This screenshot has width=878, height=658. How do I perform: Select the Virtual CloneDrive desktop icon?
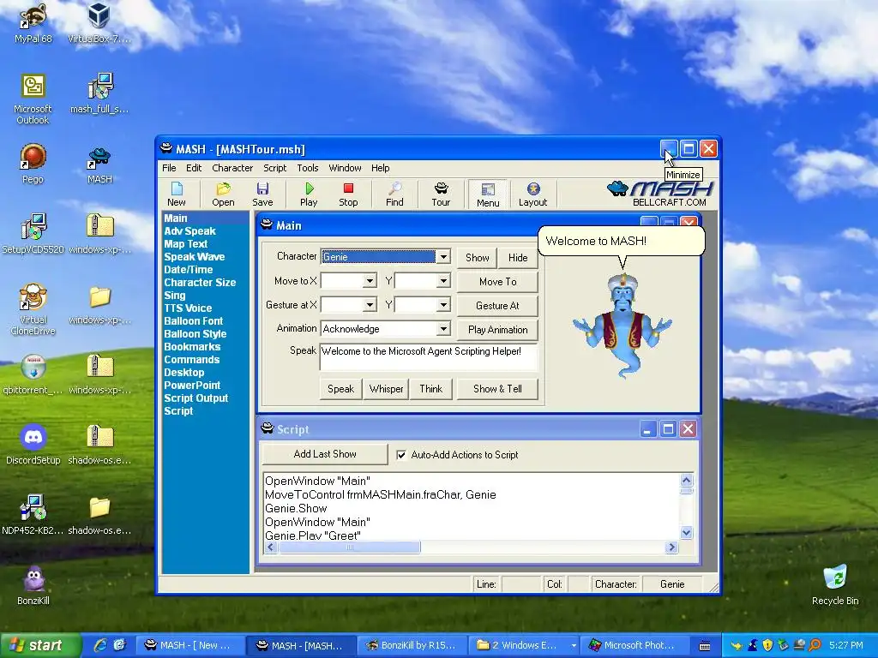33,308
